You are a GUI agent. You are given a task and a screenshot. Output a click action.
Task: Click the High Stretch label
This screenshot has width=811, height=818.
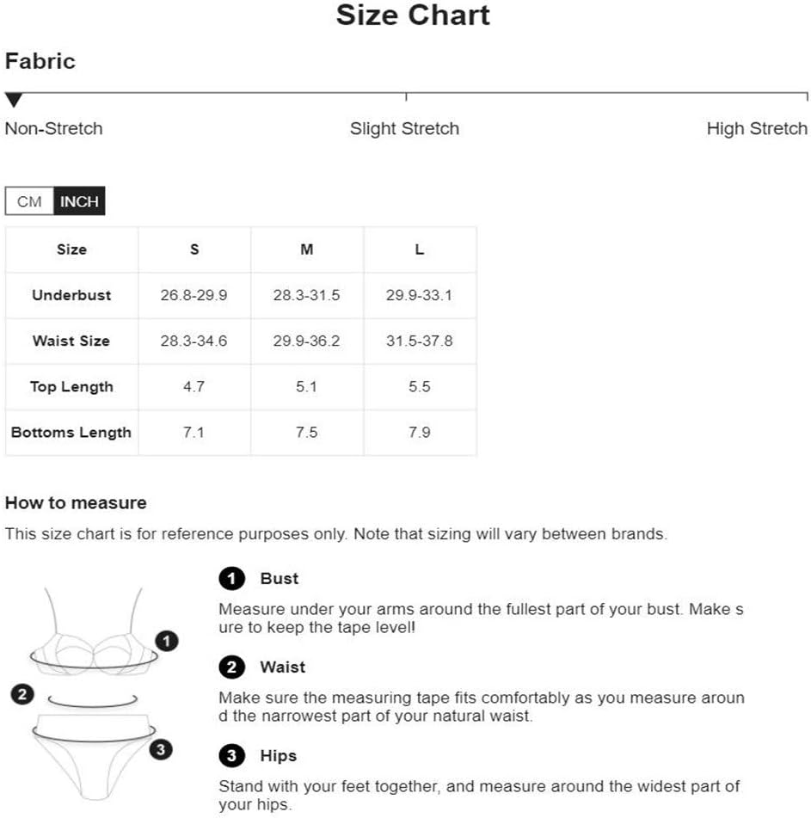point(757,129)
